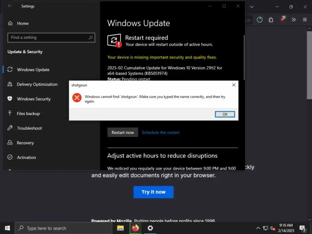312x234 pixels.
Task: Click Try it now button in browser
Action: point(154,192)
